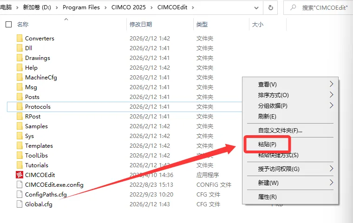Click the MachineCfg folder icon

[x=20, y=77]
